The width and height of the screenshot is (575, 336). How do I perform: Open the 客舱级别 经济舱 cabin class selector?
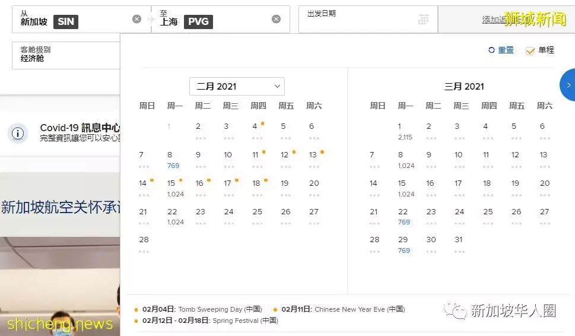(x=66, y=55)
